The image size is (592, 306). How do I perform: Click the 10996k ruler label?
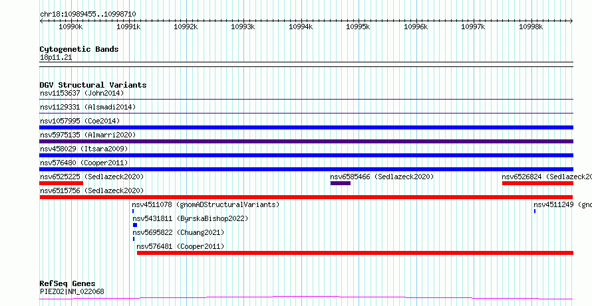416,27
